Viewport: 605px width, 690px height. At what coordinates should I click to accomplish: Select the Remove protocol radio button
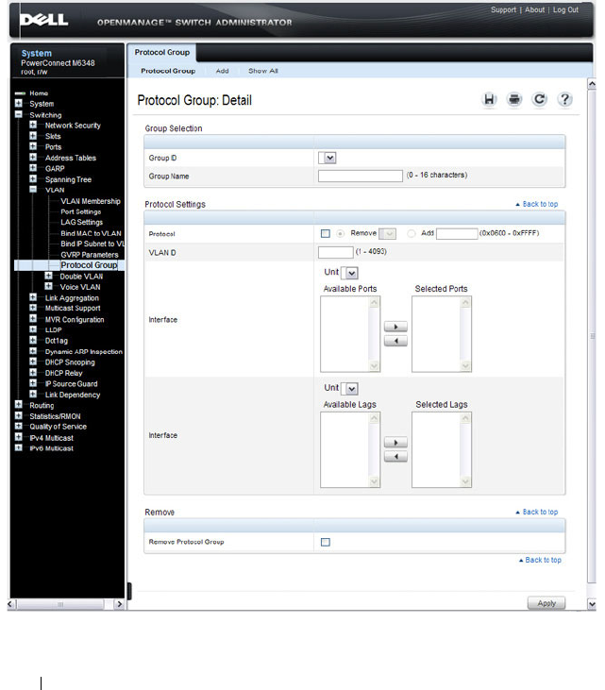pos(340,234)
